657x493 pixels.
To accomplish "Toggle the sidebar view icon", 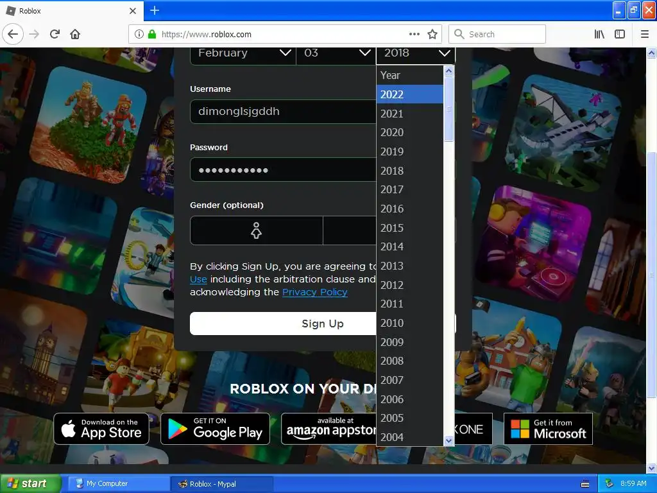I will pyautogui.click(x=620, y=34).
